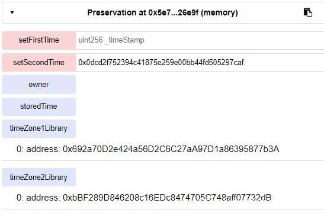Click "0: address:" label under timeZone1Library

[x=39, y=149]
